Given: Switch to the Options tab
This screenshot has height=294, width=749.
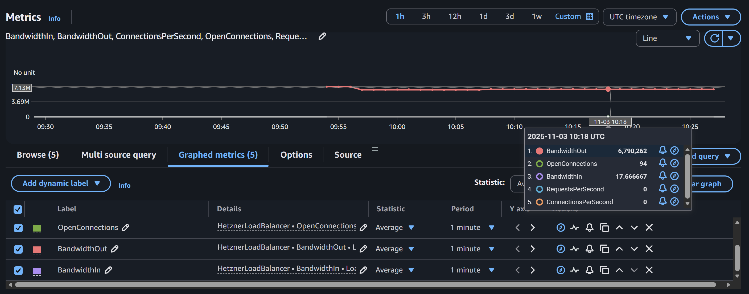Looking at the screenshot, I should pos(296,155).
